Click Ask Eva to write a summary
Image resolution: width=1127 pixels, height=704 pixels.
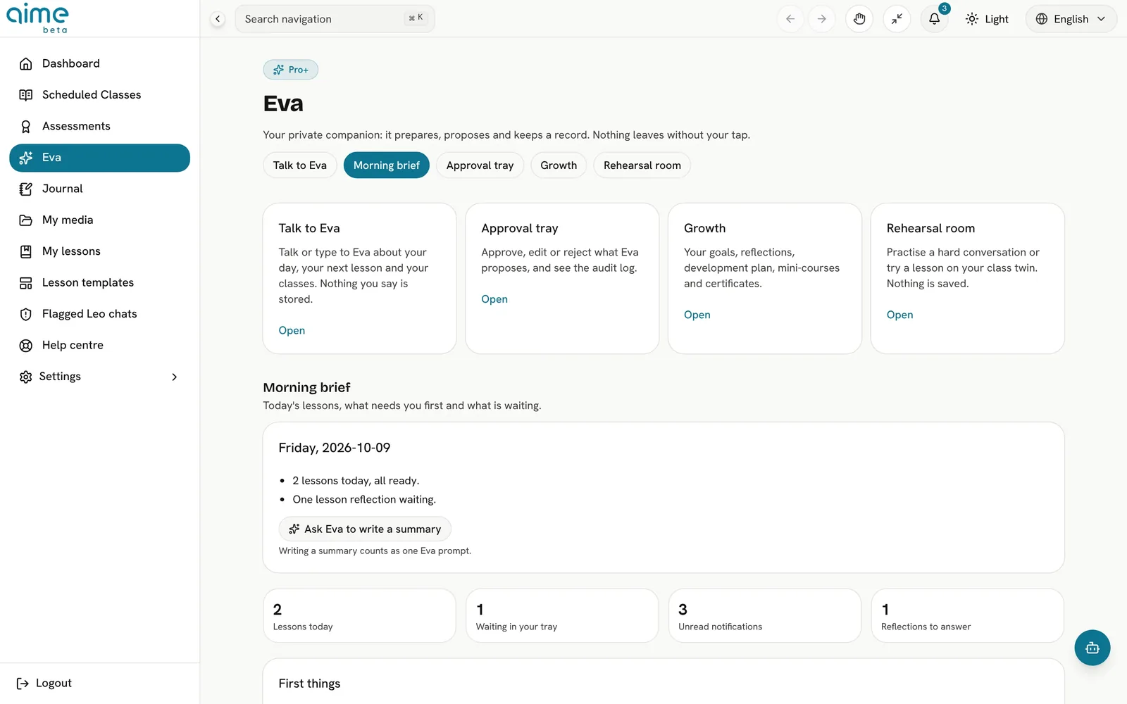(x=365, y=529)
